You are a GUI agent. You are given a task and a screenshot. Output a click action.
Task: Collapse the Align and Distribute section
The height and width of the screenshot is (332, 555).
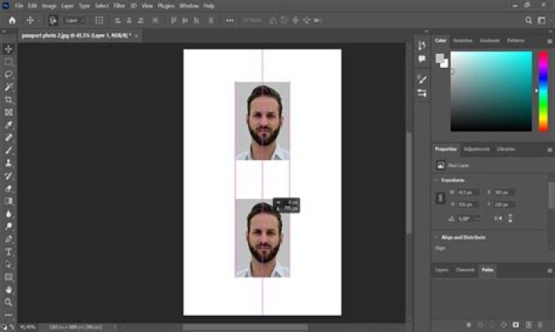pyautogui.click(x=436, y=237)
